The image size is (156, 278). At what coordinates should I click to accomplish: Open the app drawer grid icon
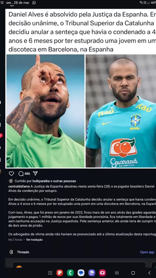pos(50,273)
